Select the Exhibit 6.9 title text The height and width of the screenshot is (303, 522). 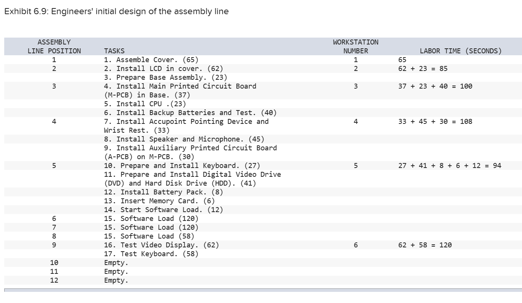coord(116,12)
